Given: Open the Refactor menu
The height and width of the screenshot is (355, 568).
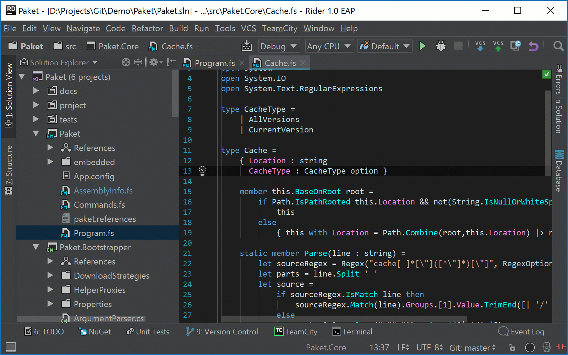Looking at the screenshot, I should click(147, 28).
